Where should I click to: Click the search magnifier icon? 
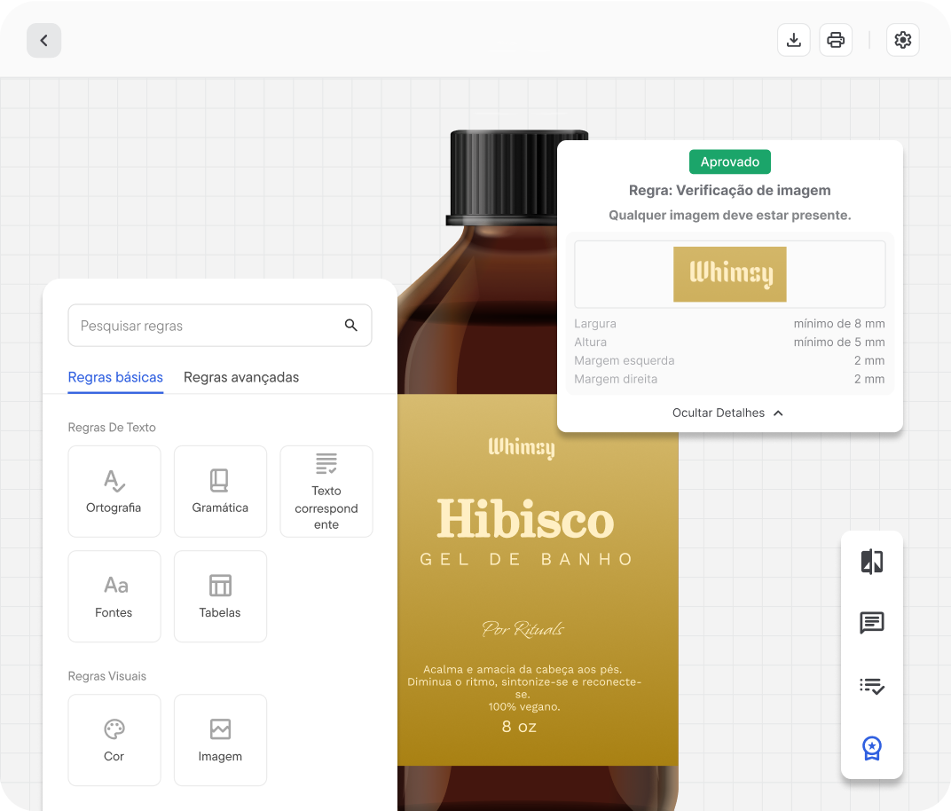351,326
